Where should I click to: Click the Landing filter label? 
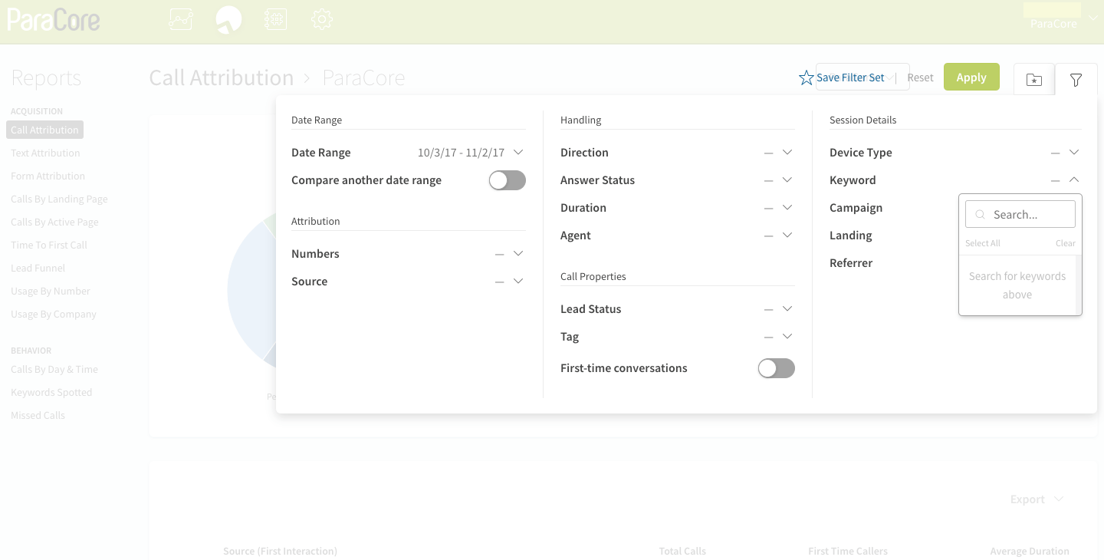851,236
